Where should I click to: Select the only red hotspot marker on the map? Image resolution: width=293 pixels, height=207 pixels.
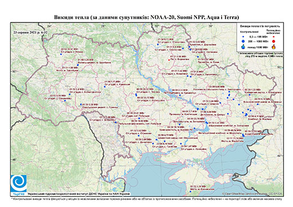[169, 60]
